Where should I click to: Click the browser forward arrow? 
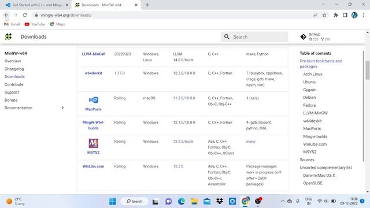(x=16, y=15)
